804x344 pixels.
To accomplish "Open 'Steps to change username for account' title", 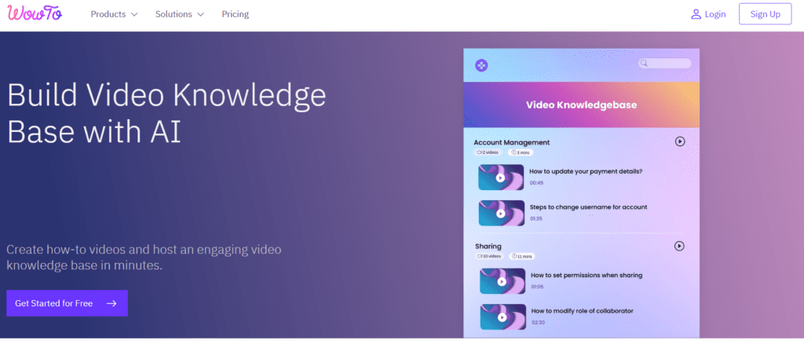I will click(x=588, y=207).
